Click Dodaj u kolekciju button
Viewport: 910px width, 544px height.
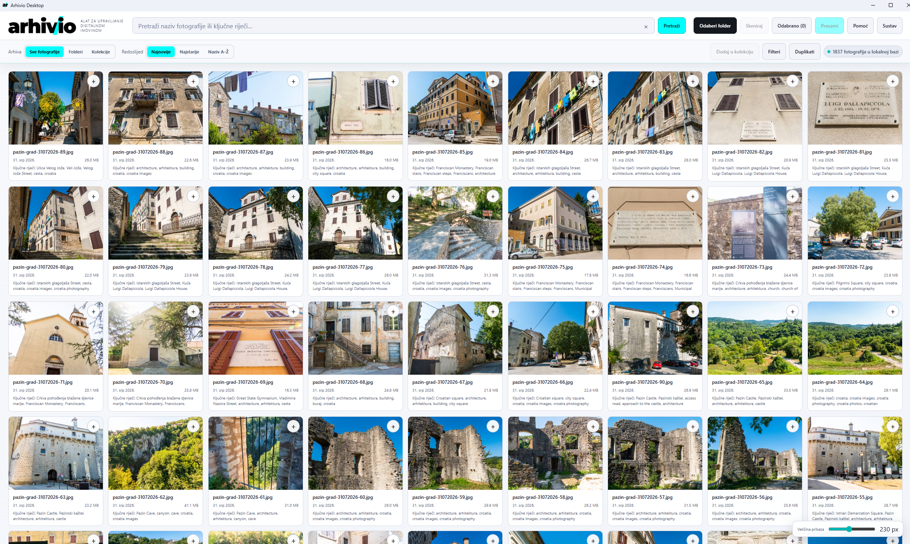coord(734,52)
